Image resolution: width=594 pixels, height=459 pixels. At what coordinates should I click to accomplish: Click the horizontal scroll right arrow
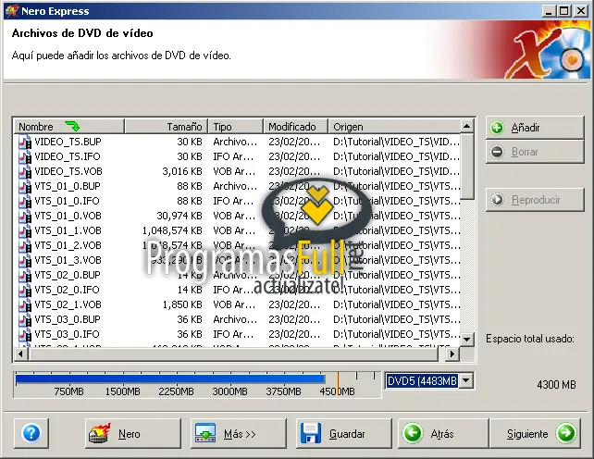[x=452, y=354]
